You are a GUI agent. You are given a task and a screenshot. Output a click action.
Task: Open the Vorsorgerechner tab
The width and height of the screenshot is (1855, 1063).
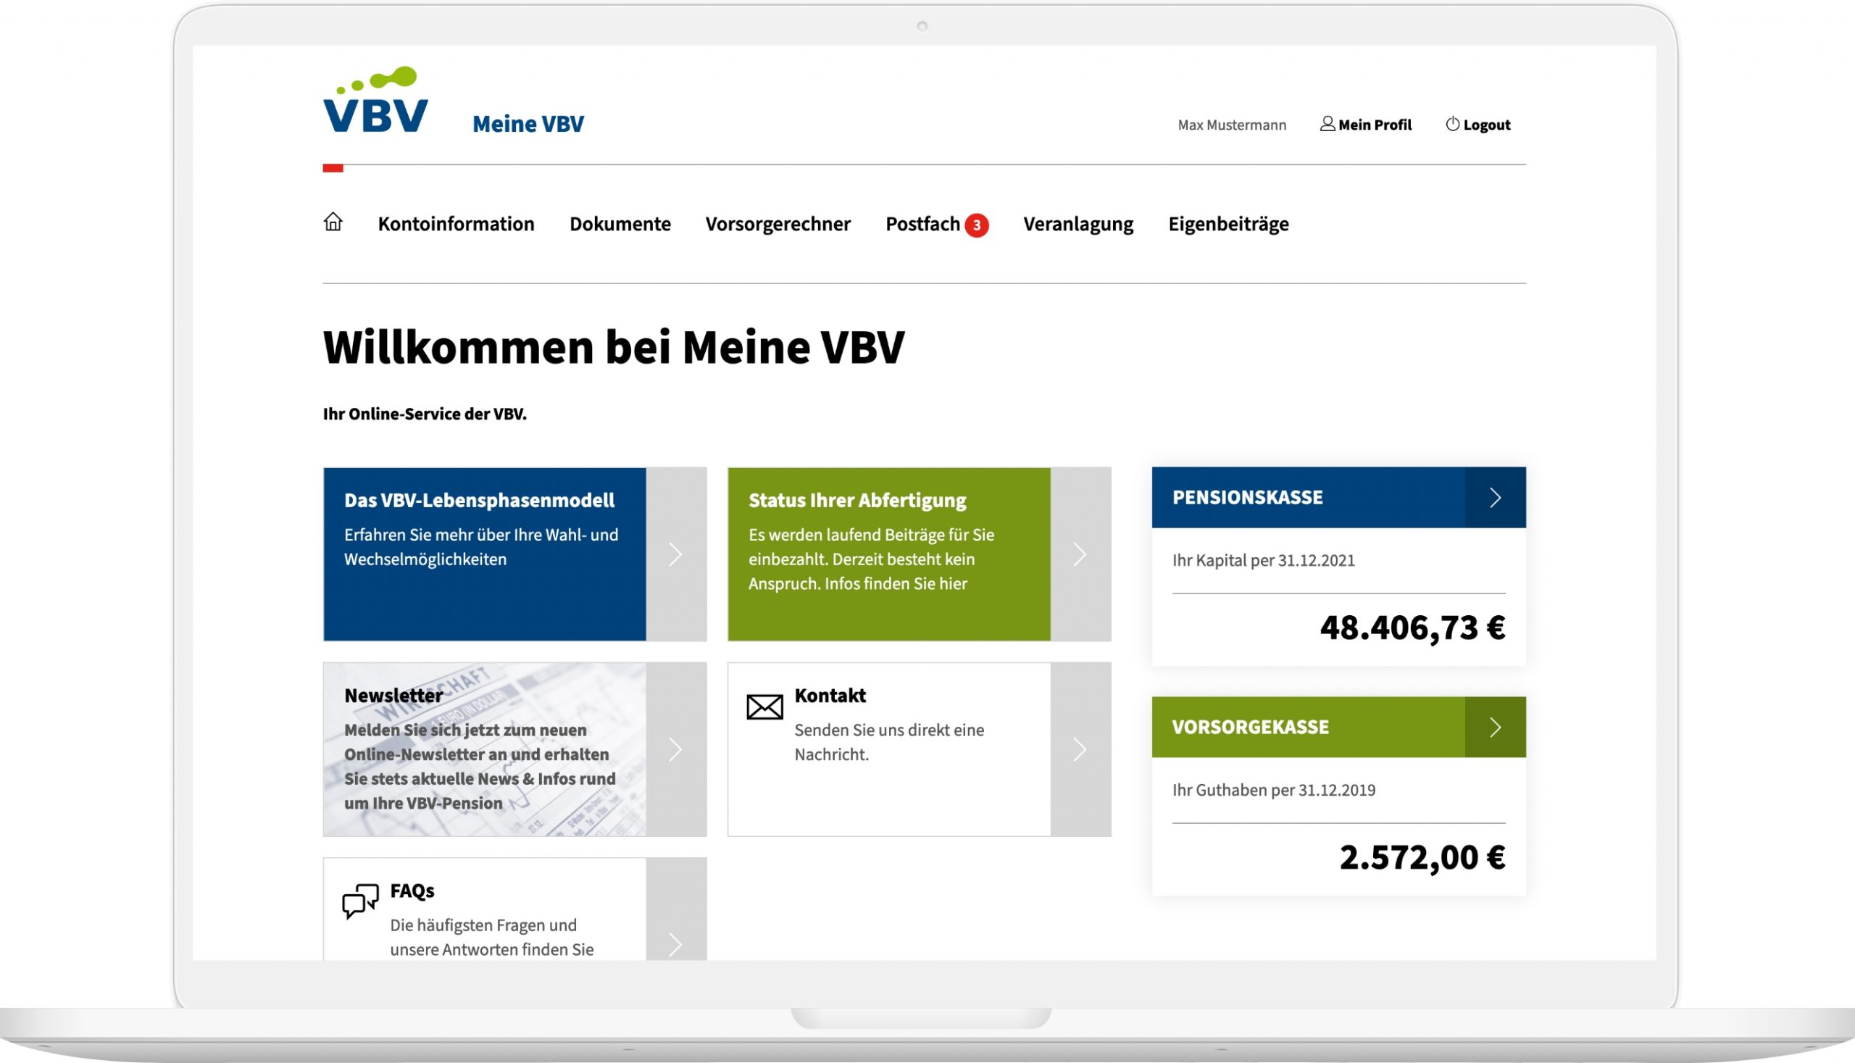780,223
